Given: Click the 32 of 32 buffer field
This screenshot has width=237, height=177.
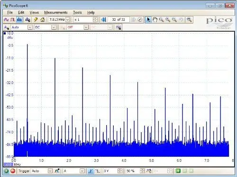Looking at the screenshot, I should pos(118,20).
